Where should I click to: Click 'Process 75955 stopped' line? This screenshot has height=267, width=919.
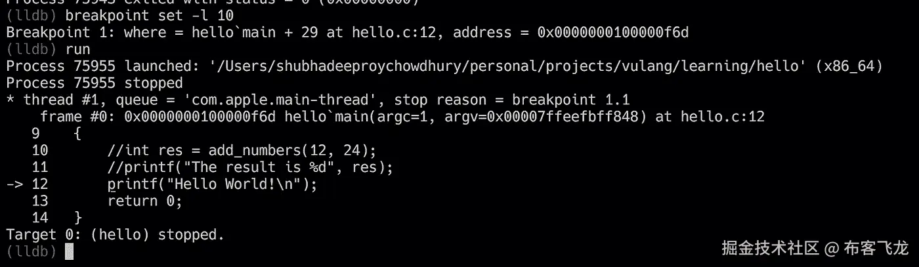click(95, 83)
